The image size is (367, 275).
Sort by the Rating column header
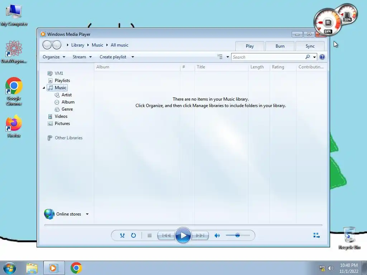click(x=283, y=67)
